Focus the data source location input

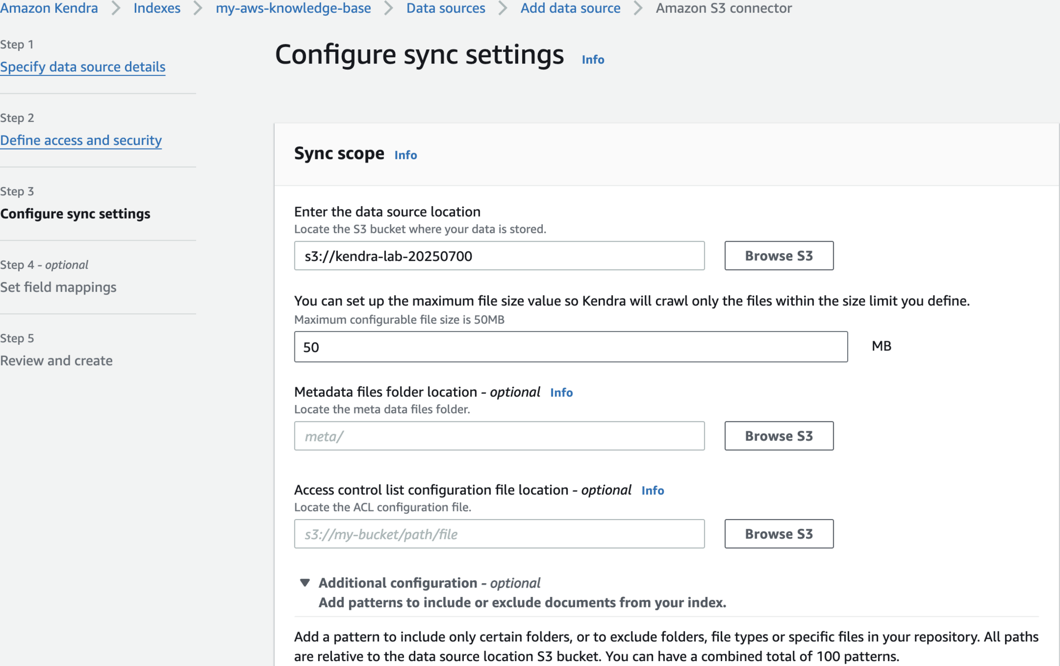click(499, 256)
